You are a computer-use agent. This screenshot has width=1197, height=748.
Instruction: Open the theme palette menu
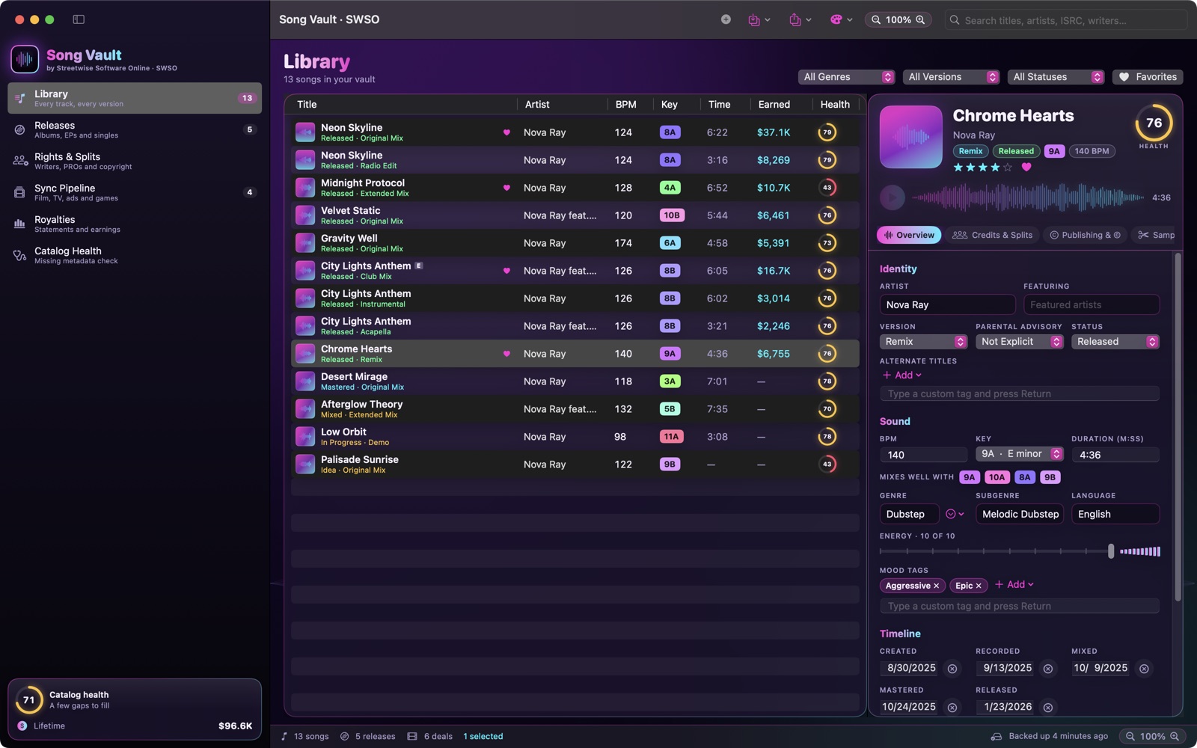click(842, 20)
